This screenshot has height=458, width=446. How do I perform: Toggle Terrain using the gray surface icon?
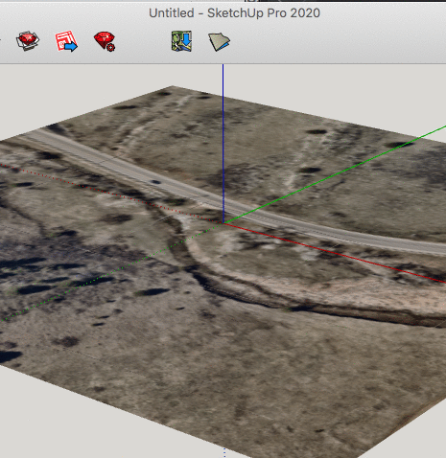[x=220, y=41]
